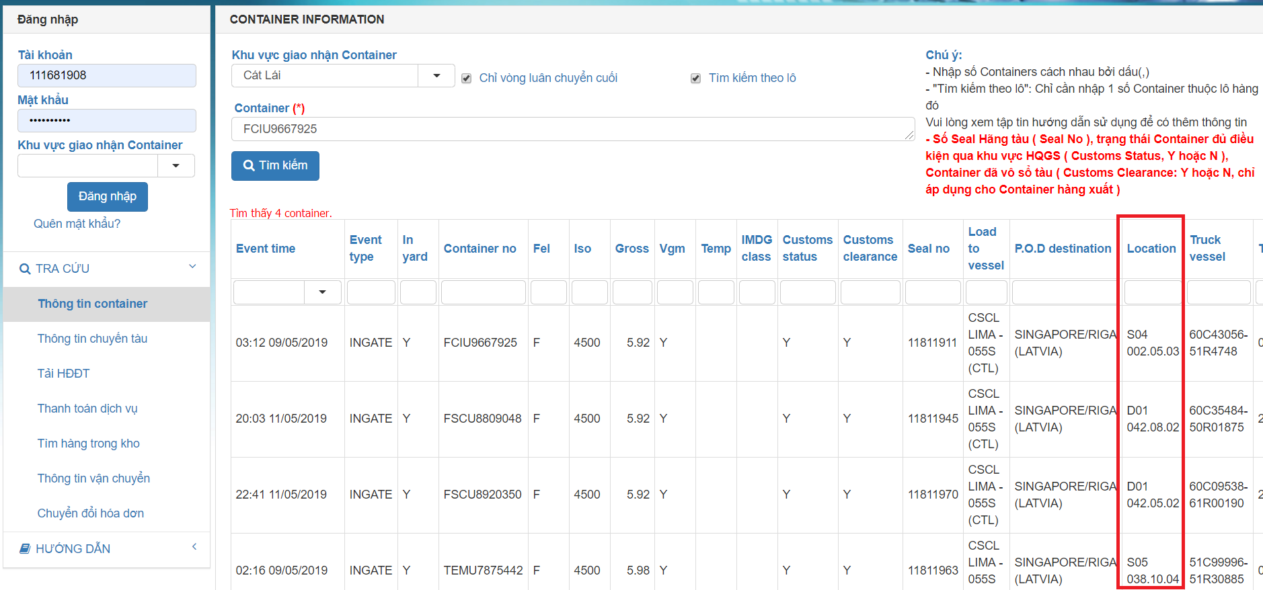
Task: Click the Đăng nhập login button
Action: point(107,197)
